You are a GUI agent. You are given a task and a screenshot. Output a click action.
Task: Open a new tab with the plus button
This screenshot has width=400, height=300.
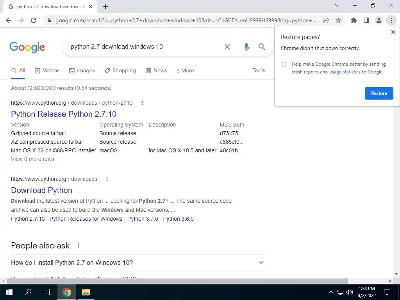pos(105,7)
